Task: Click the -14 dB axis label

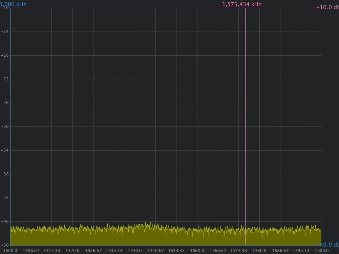Action: 5,32
